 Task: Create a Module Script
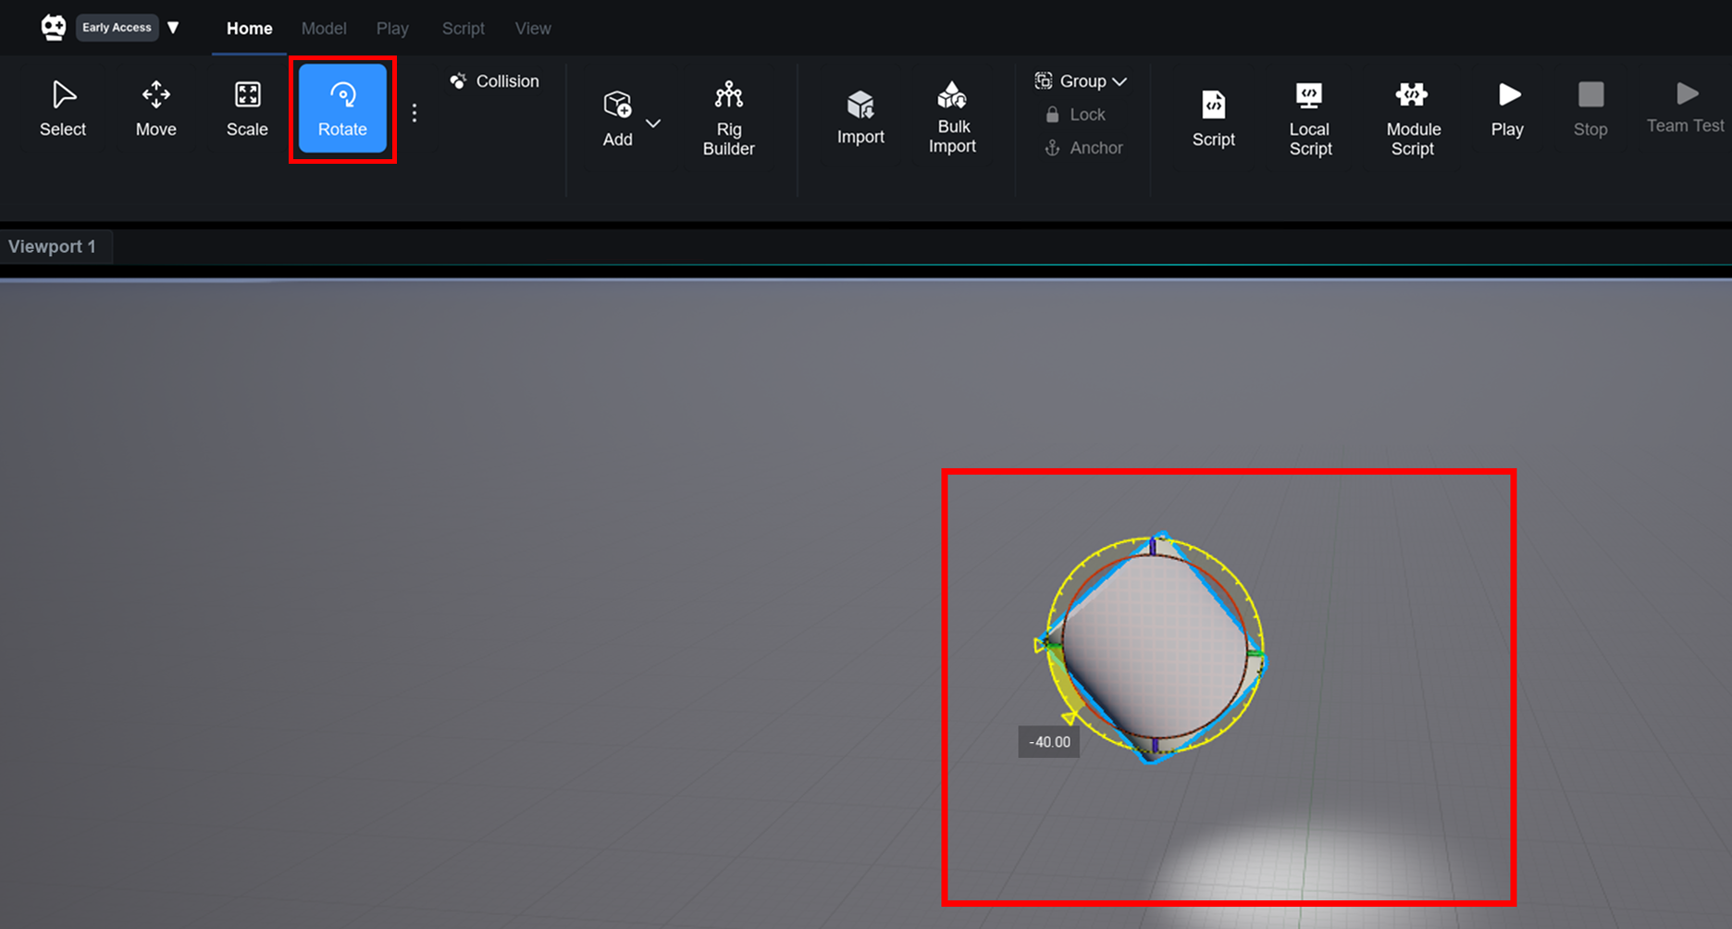point(1413,118)
